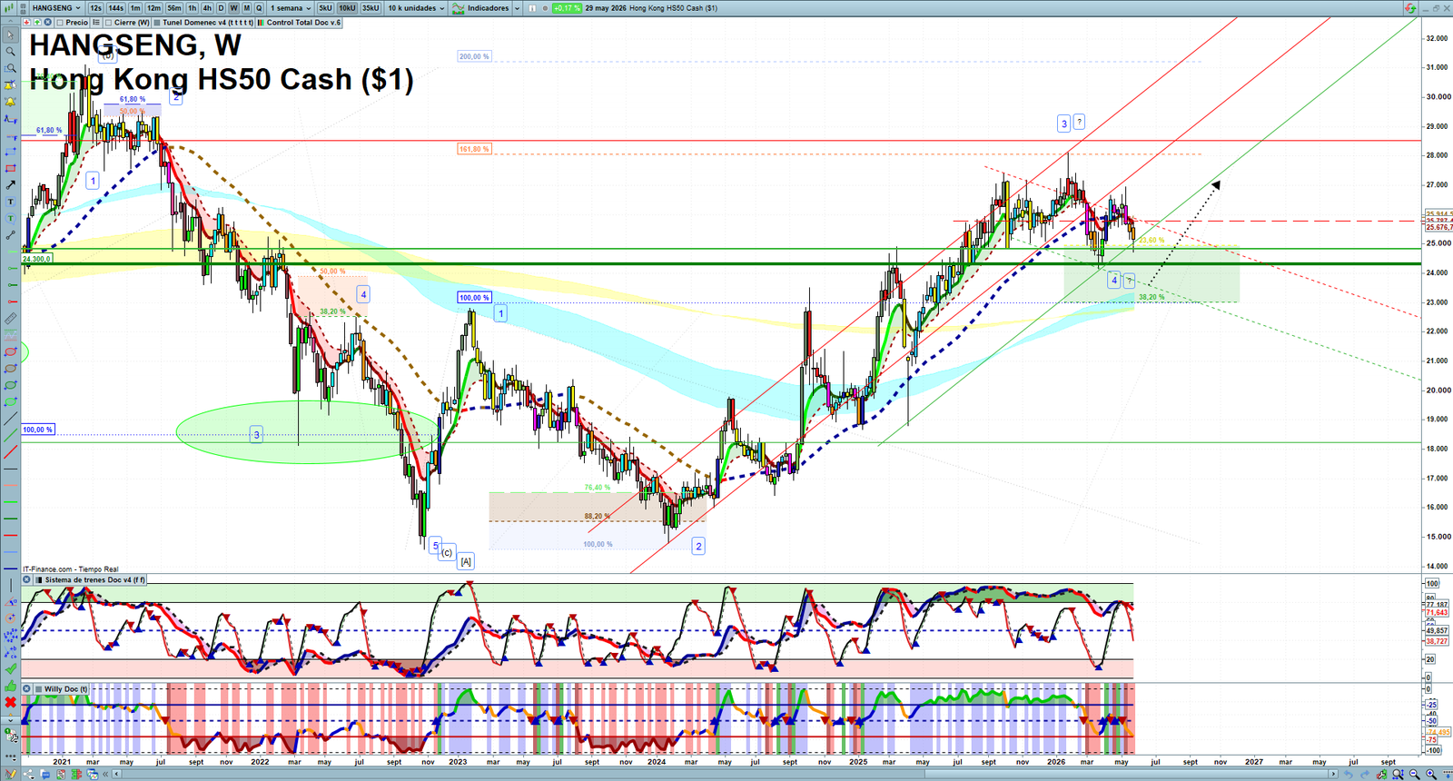The height and width of the screenshot is (781, 1453).
Task: Open Tunel Domenec v4 indicator settings
Action: coord(208,22)
